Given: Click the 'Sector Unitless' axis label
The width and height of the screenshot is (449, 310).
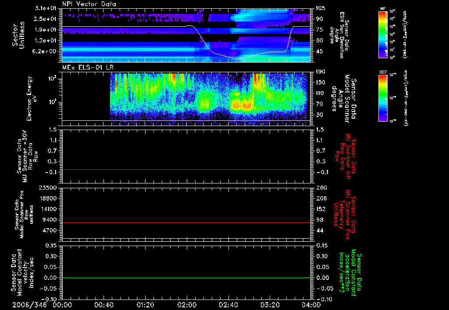Looking at the screenshot, I should [18, 35].
